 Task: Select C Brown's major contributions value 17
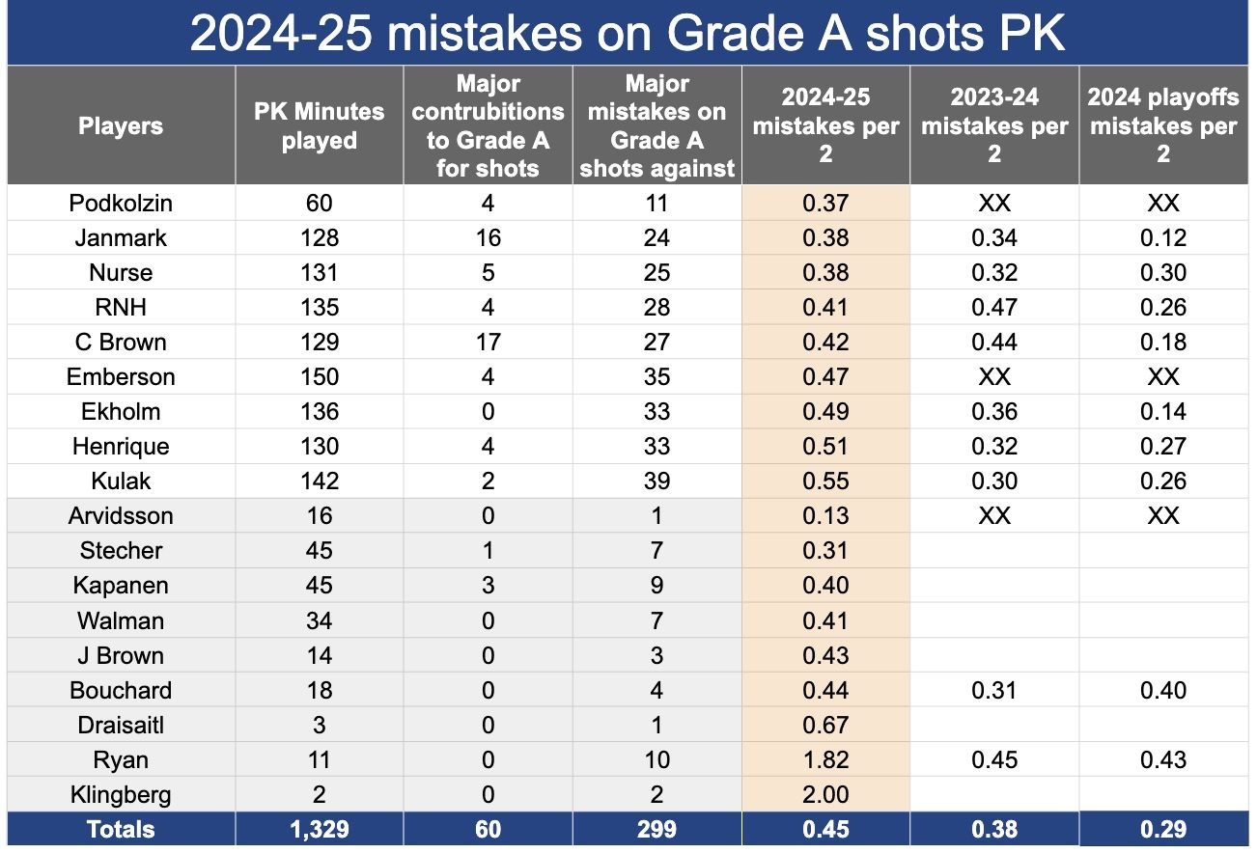point(488,342)
